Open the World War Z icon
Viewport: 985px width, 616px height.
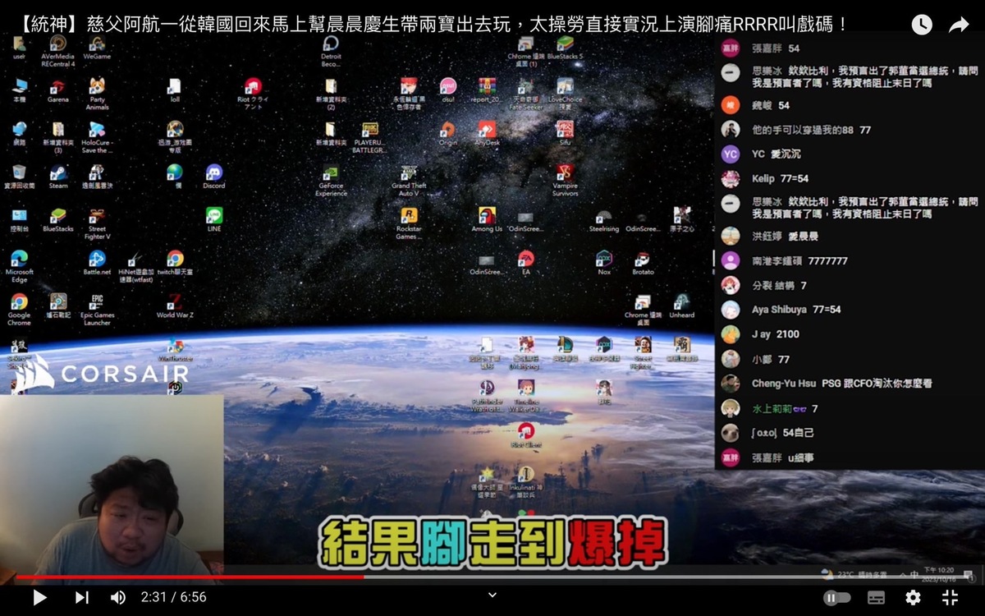click(175, 306)
